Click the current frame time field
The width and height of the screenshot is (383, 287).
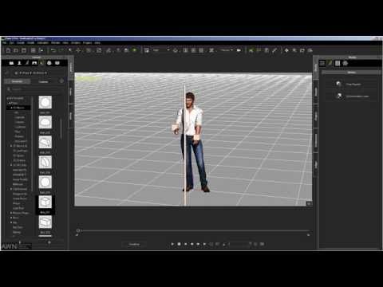point(239,244)
